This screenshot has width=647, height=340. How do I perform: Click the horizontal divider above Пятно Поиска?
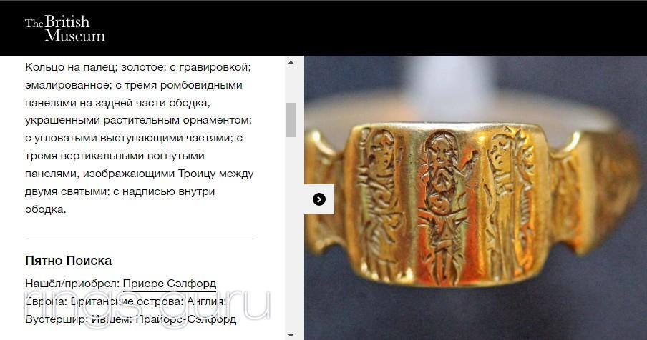coord(140,236)
